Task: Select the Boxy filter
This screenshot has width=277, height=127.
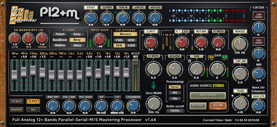Action: [77, 40]
